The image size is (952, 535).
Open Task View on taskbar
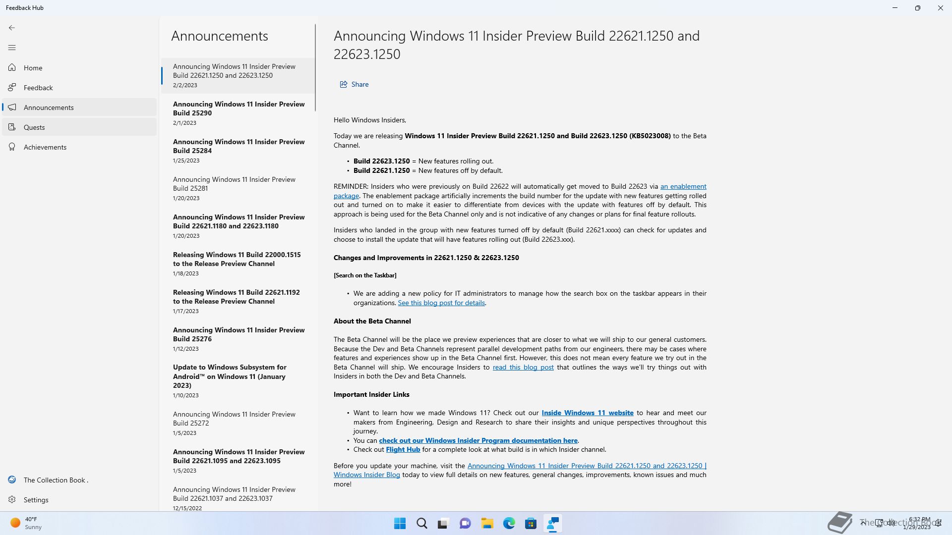(443, 524)
